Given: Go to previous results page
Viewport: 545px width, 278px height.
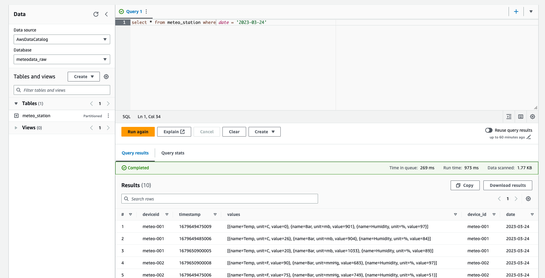Looking at the screenshot, I should [499, 199].
